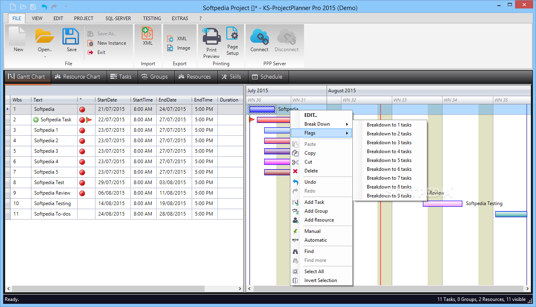Choose Invert Selection in context menu
This screenshot has width=536, height=307.
[x=321, y=280]
